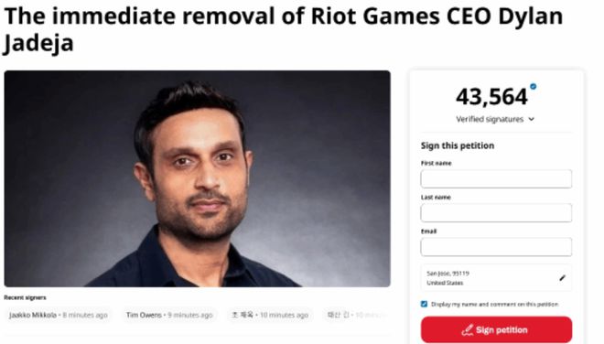Viewport: 604px width, 344px height.
Task: Focus the Email input field
Action: pyautogui.click(x=496, y=247)
